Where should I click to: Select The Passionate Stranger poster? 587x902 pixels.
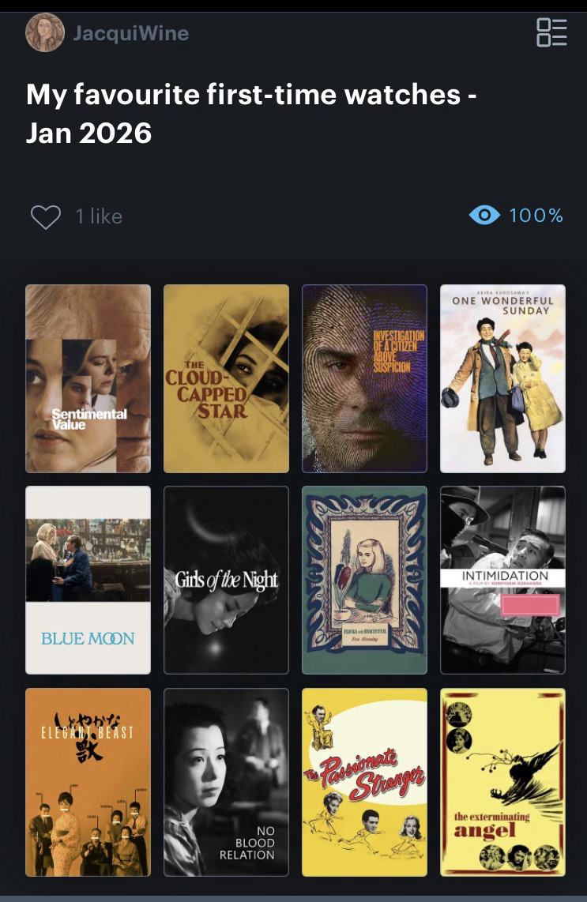click(x=364, y=783)
